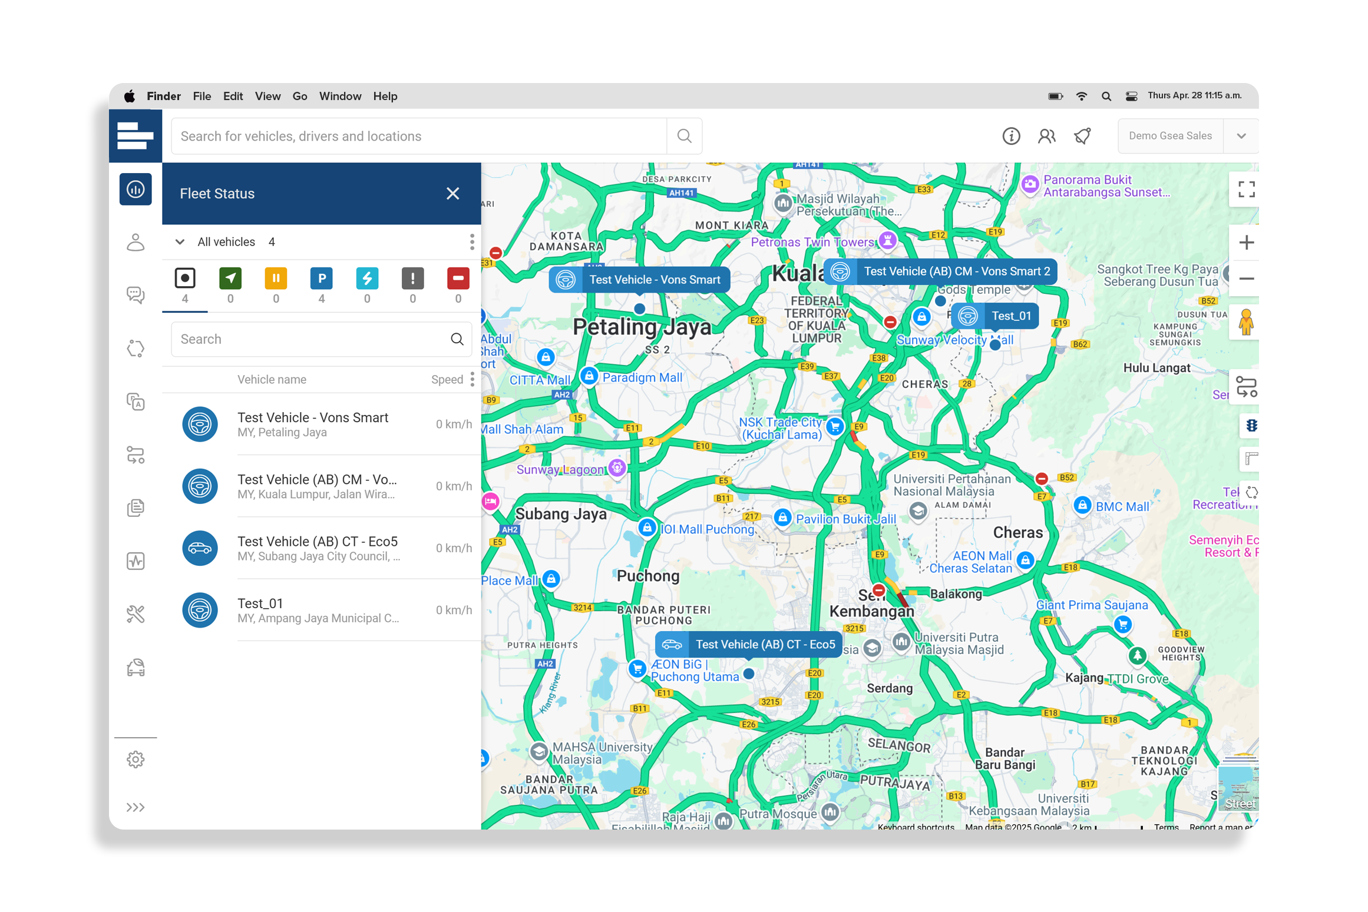
Task: Open the Window menu
Action: coord(340,96)
